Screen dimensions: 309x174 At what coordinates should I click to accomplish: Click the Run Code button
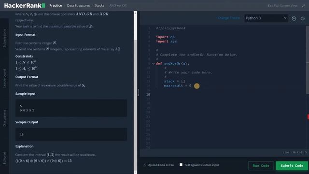click(x=261, y=165)
